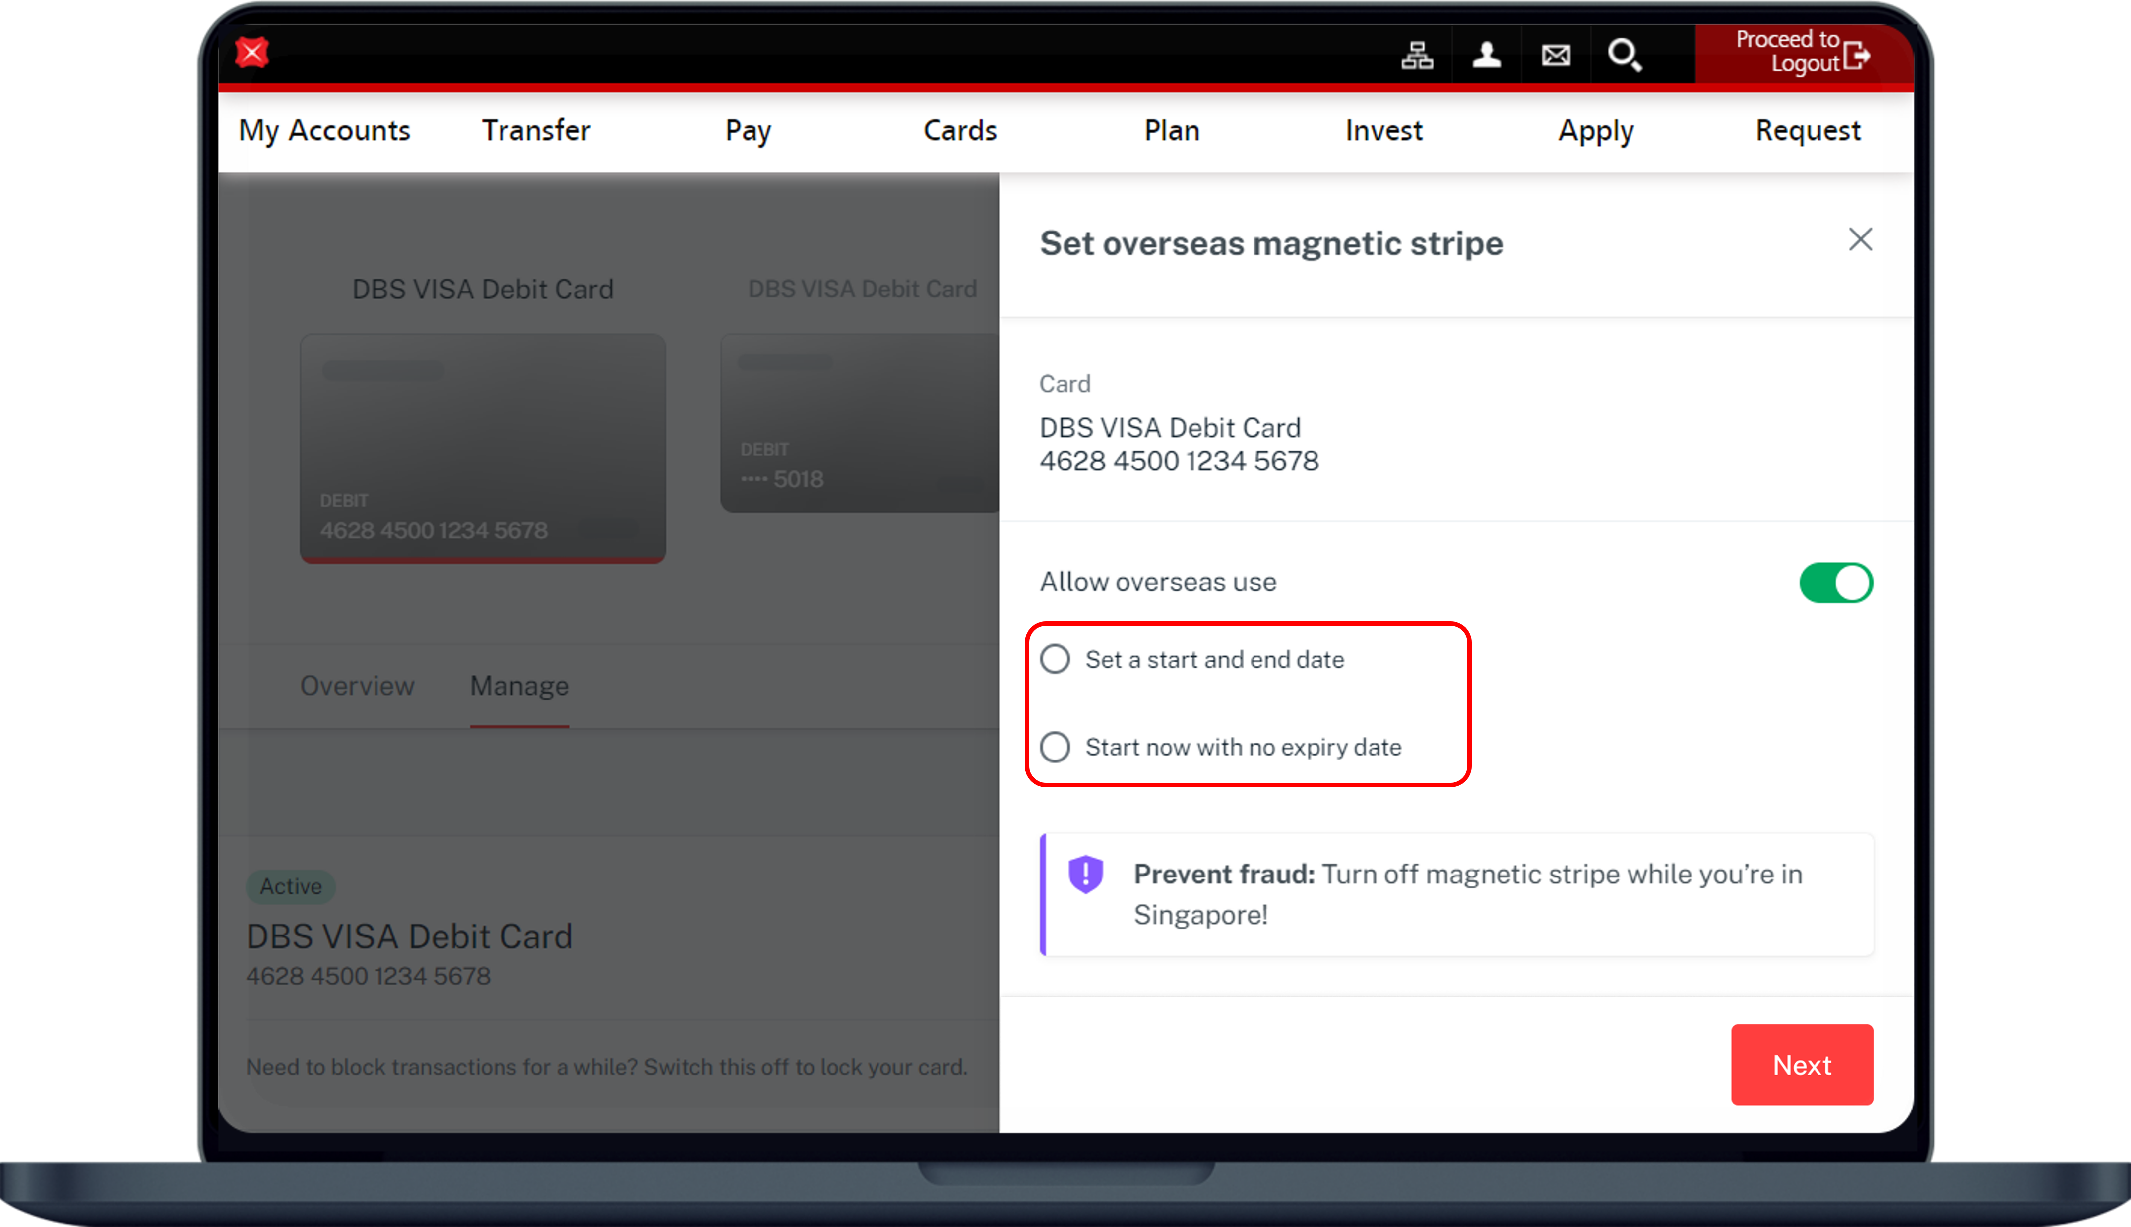The width and height of the screenshot is (2131, 1227).
Task: Switch to the Overview tab
Action: 358,686
